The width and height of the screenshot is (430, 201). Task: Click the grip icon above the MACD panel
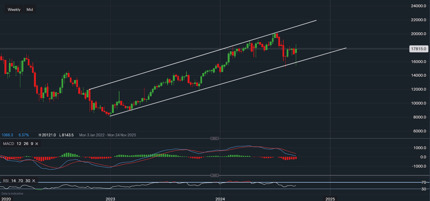(x=214, y=138)
